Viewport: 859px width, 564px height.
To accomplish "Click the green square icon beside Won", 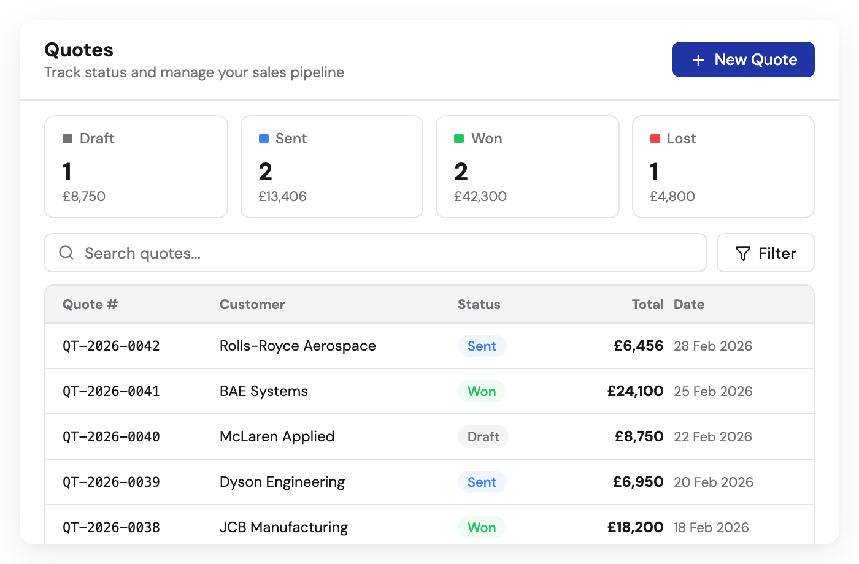I will tap(459, 139).
